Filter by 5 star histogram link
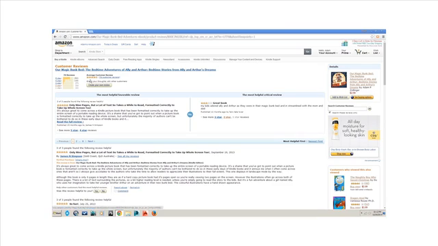This screenshot has width=438, height=246. click(x=57, y=78)
